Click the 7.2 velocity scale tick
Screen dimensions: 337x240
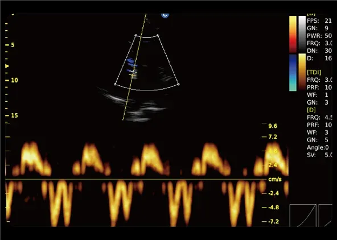pos(270,136)
